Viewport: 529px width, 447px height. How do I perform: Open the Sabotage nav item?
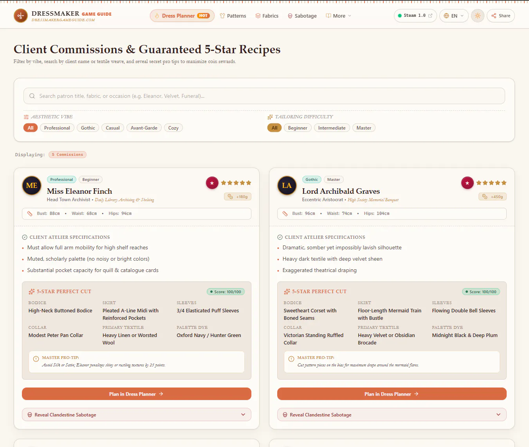point(302,16)
